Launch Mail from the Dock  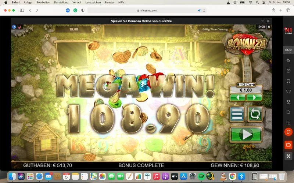click(x=49, y=176)
